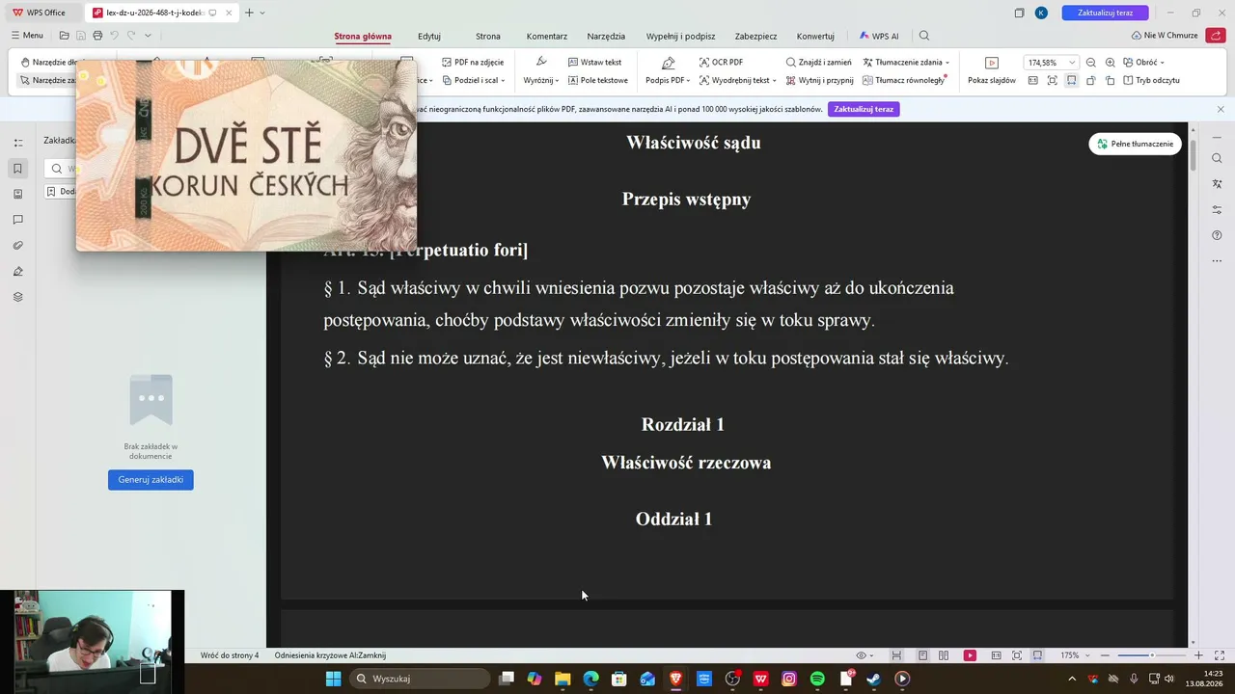Click Zaktualizuj teraz in title bar
Screen dimensions: 1235x694
pyautogui.click(x=1105, y=13)
